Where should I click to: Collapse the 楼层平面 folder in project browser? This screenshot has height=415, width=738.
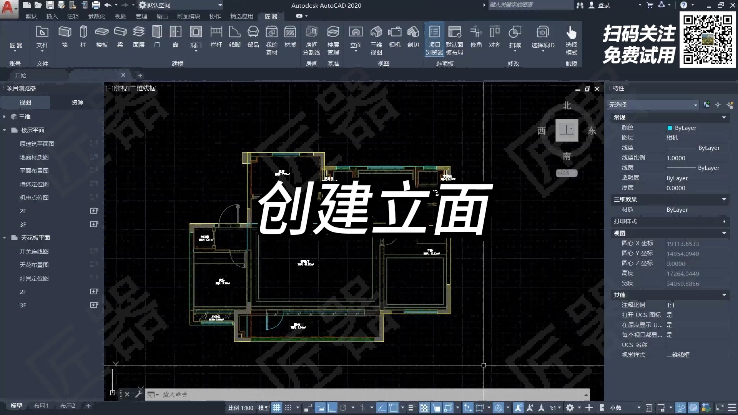pos(4,130)
